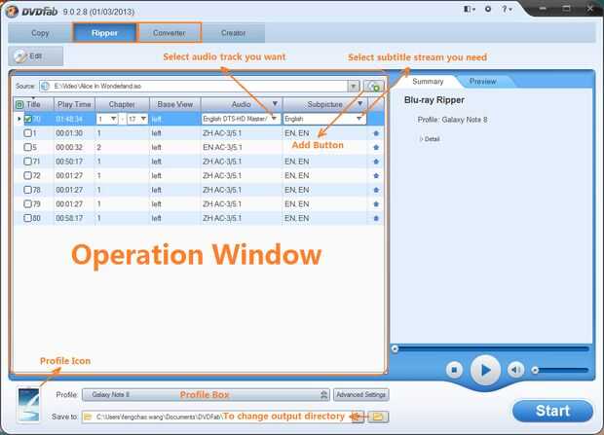Select the EN AC-3/5.1 audio cell
The width and height of the screenshot is (604, 435).
222,148
